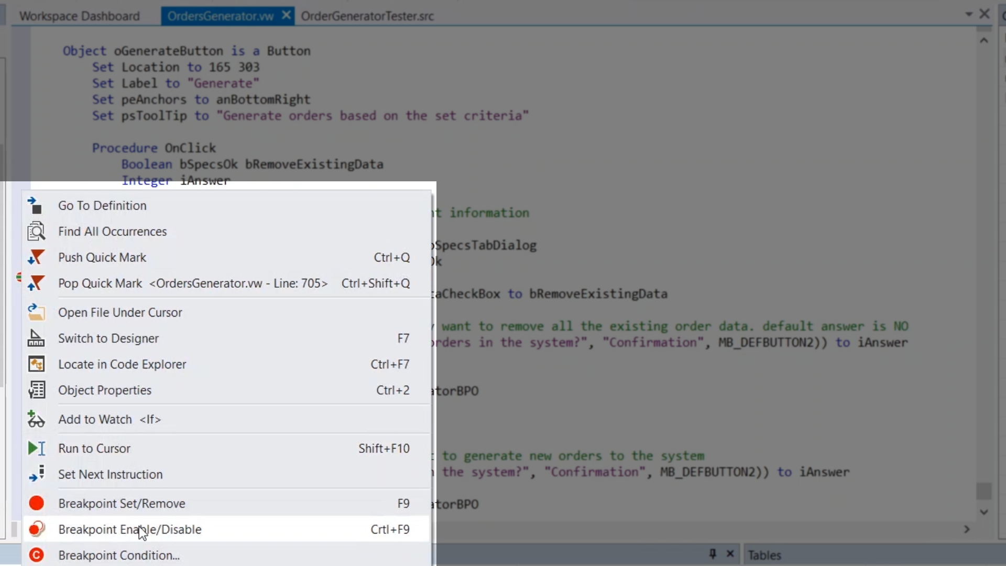Choose Object Properties from context menu
Viewport: 1006px width, 566px height.
(x=105, y=390)
